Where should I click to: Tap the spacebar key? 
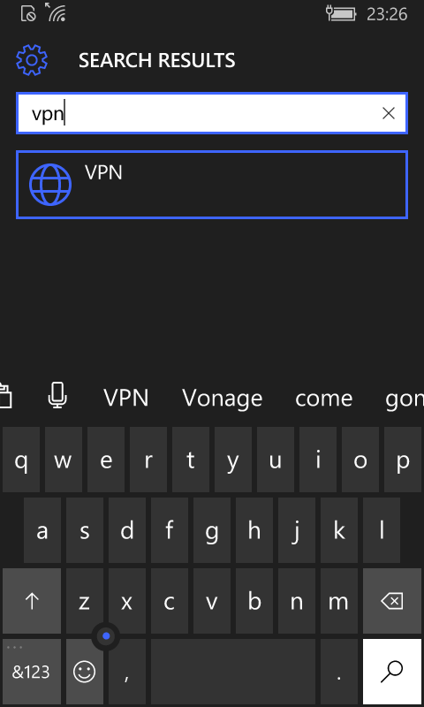tap(233, 672)
